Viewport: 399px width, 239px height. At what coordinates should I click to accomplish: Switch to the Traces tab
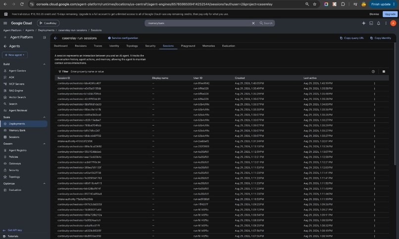coord(98,46)
